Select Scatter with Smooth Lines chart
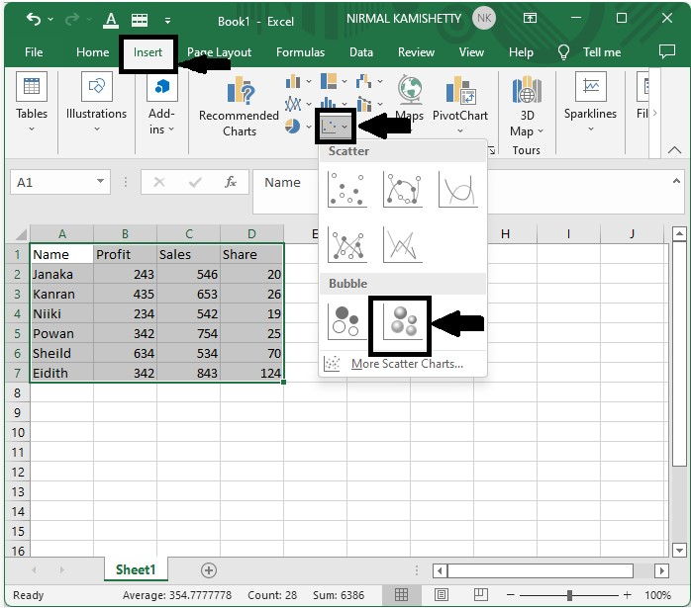The height and width of the screenshot is (608, 691). pyautogui.click(x=458, y=189)
